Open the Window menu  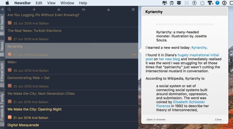click(67, 3)
